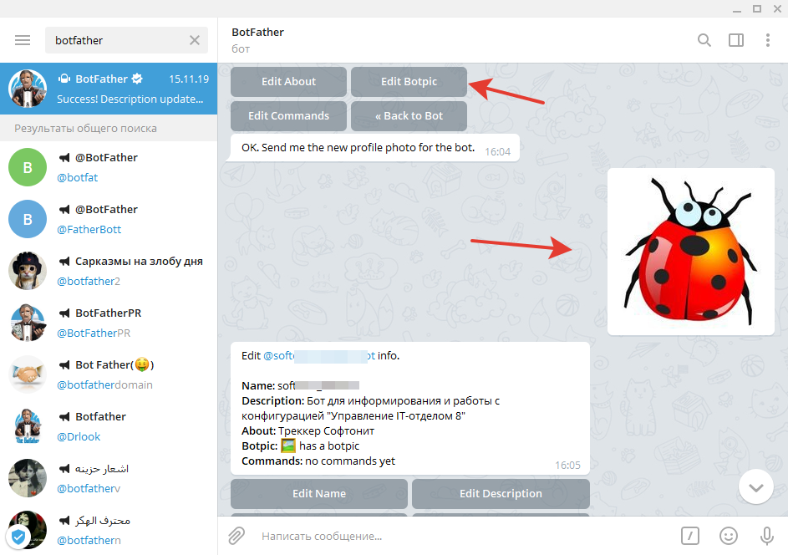Open the three-dot chat options menu
The image size is (788, 555).
[x=768, y=39]
